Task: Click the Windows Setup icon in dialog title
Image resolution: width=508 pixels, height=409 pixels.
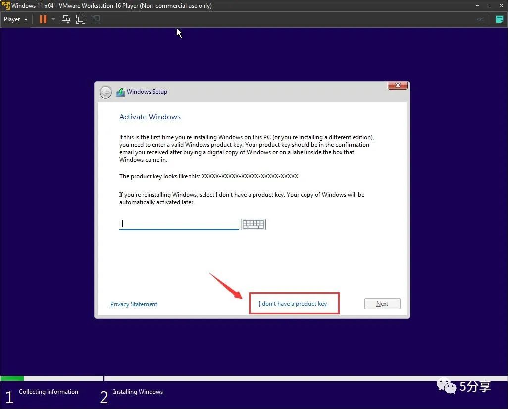Action: pos(120,92)
